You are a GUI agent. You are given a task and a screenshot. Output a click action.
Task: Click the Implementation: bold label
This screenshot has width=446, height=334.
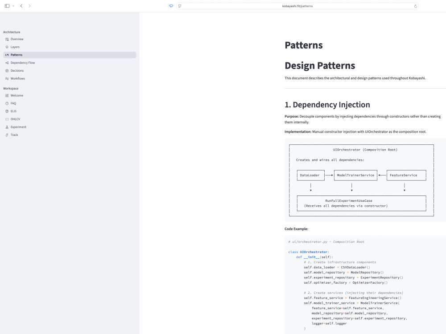(298, 132)
